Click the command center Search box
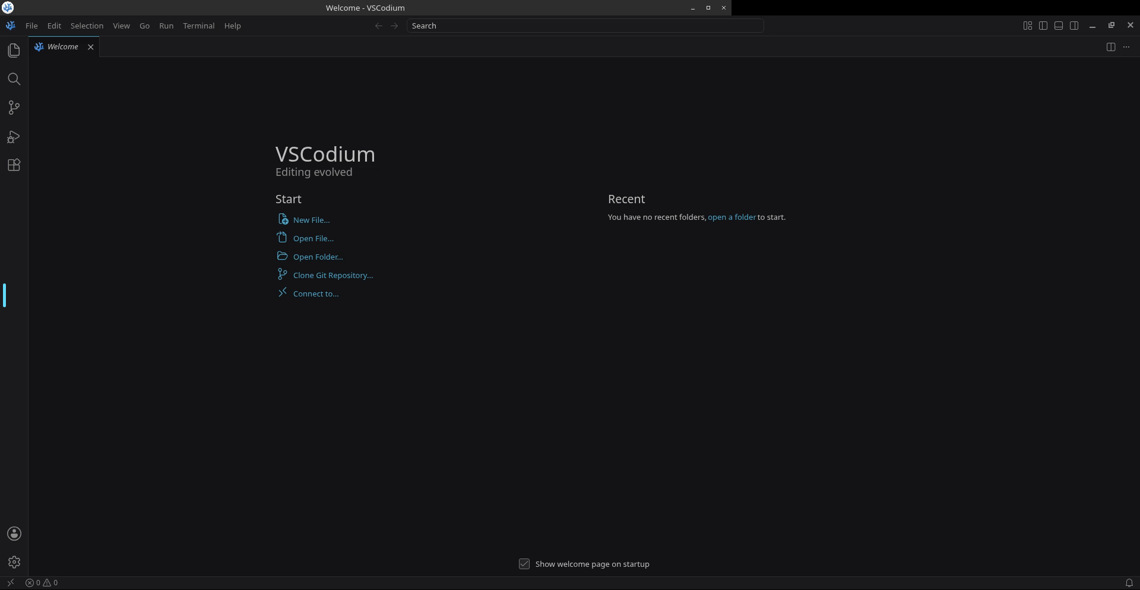 tap(585, 26)
